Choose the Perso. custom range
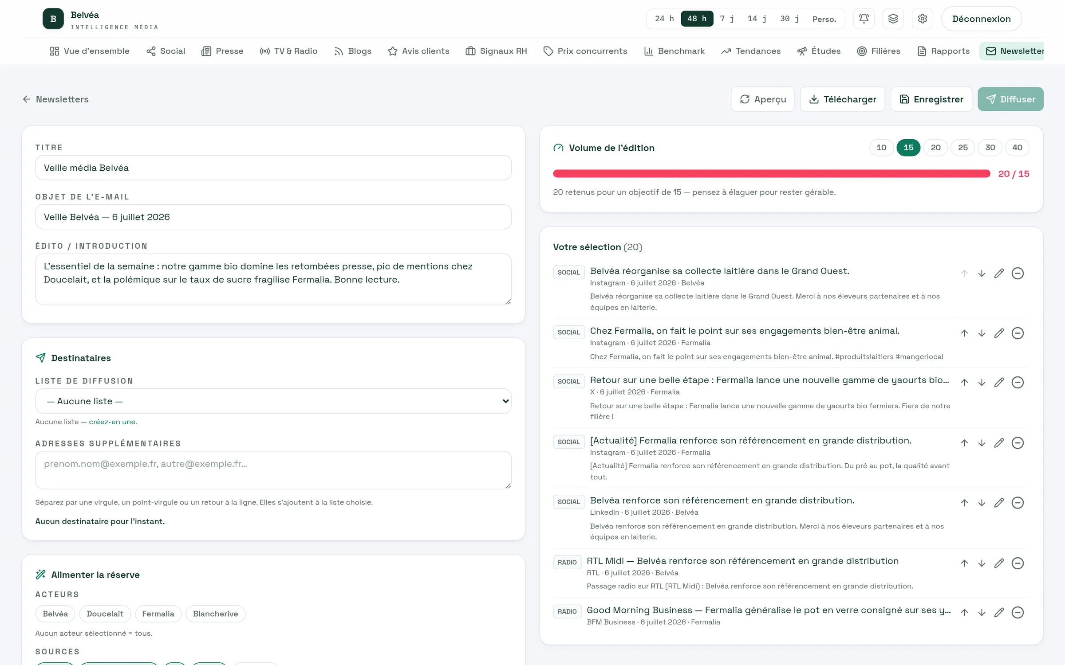Image resolution: width=1065 pixels, height=665 pixels. (824, 19)
